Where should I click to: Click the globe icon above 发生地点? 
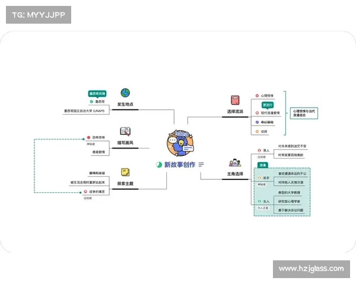coord(125,93)
